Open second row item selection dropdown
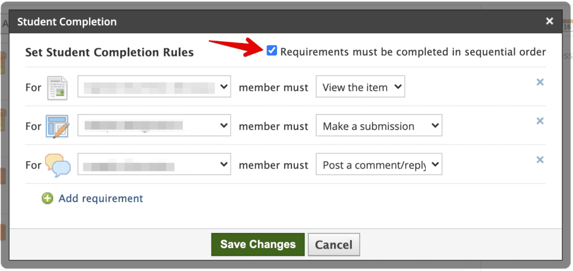Screen dimensions: 573x271 click(154, 125)
